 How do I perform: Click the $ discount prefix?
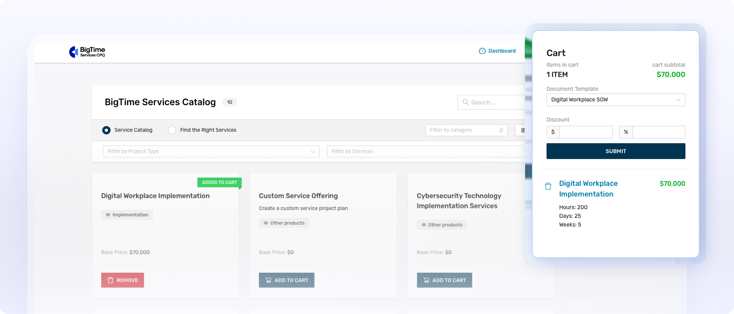click(x=553, y=132)
